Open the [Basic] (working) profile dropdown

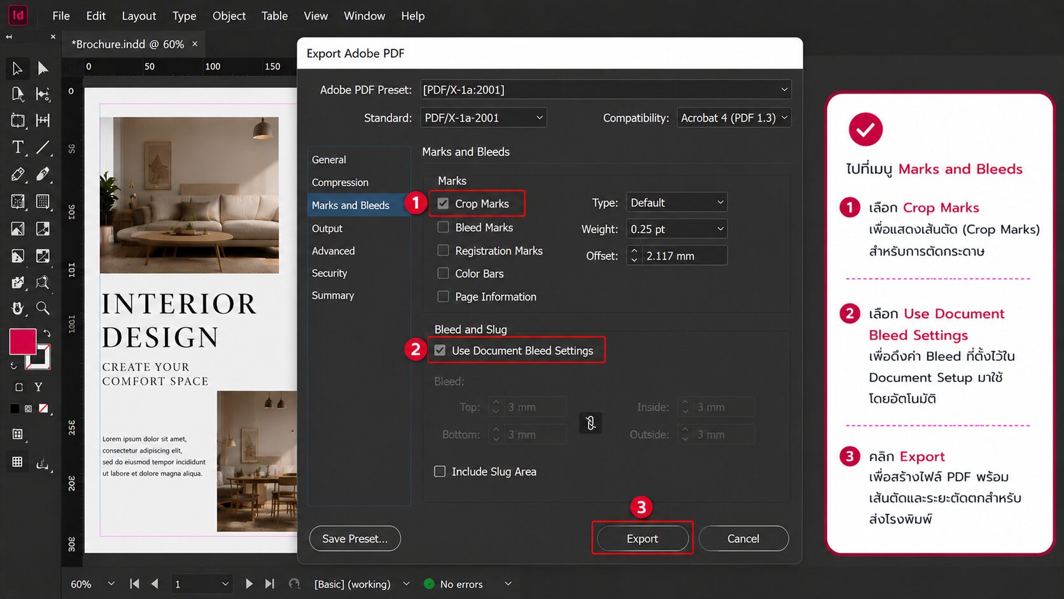(x=406, y=584)
